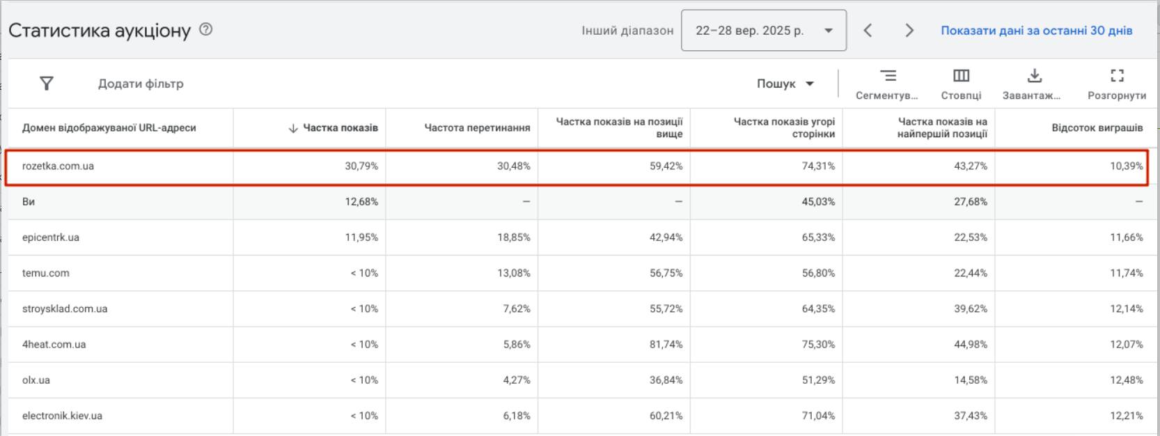Select electronik.kiev.ua domain cell
Image resolution: width=1160 pixels, height=436 pixels.
pyautogui.click(x=62, y=416)
